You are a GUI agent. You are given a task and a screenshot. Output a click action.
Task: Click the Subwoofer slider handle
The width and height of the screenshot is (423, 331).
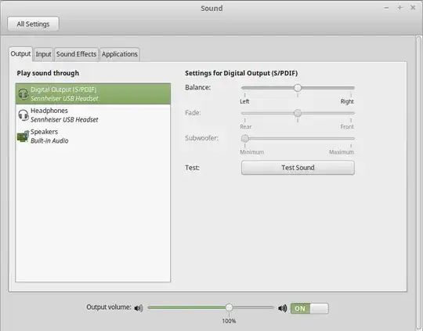tap(245, 138)
